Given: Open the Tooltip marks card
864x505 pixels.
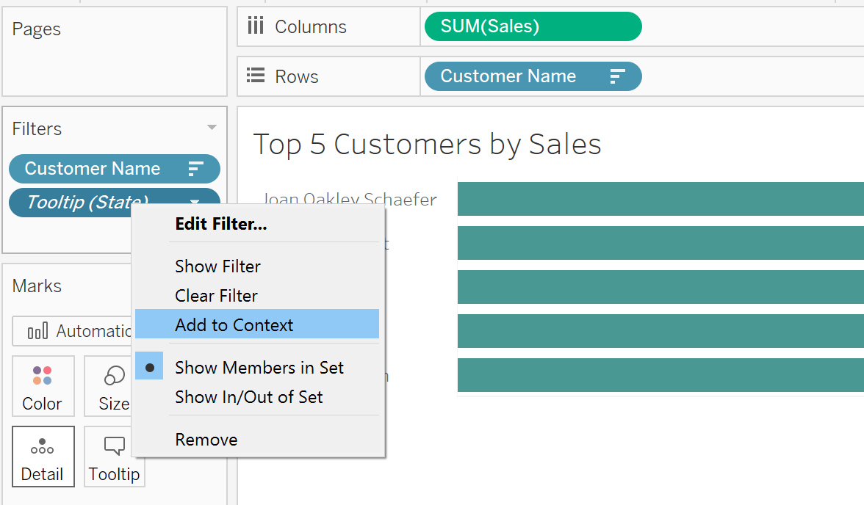Looking at the screenshot, I should pos(114,457).
